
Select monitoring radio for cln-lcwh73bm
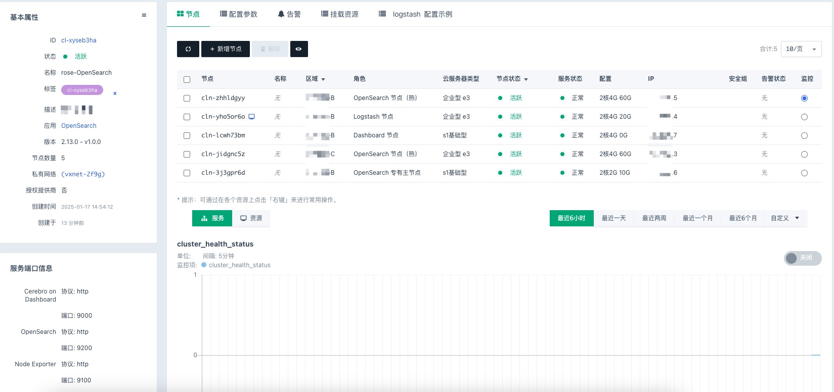pyautogui.click(x=804, y=135)
